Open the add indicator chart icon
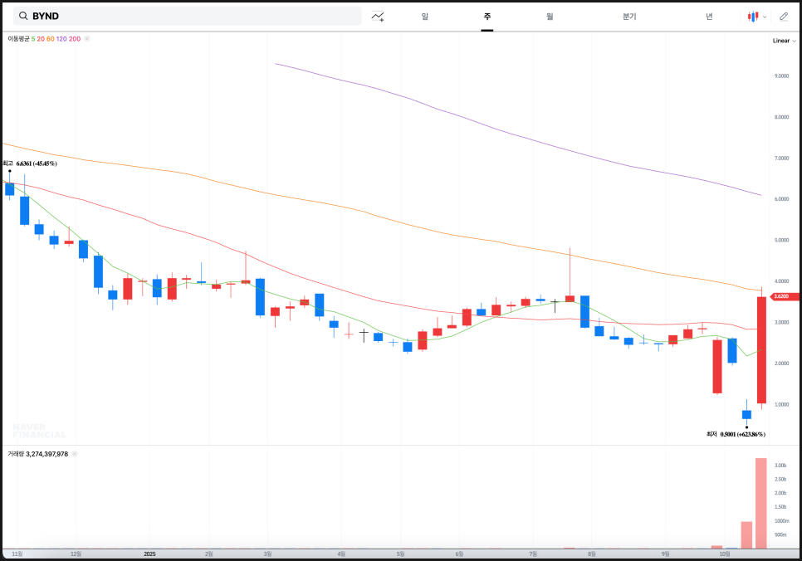Viewport: 802px width, 561px height. [x=378, y=17]
